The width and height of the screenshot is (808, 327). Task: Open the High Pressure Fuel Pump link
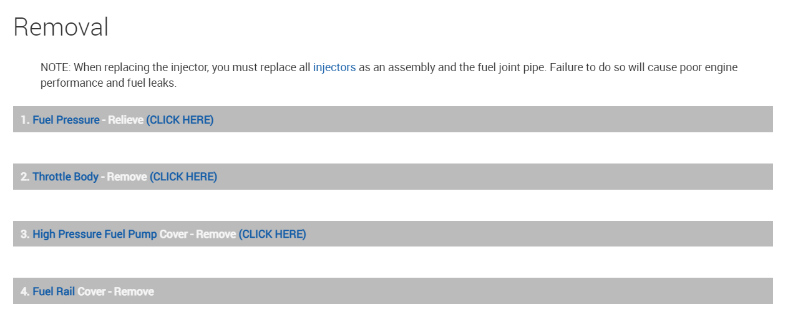coord(94,234)
